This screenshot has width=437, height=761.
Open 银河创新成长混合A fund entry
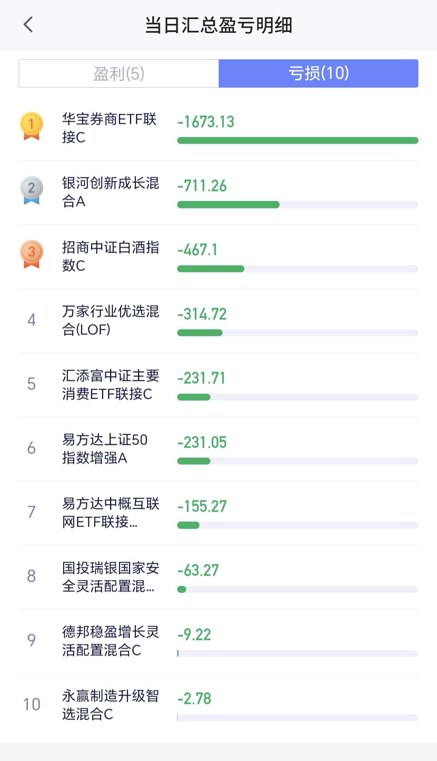[218, 192]
